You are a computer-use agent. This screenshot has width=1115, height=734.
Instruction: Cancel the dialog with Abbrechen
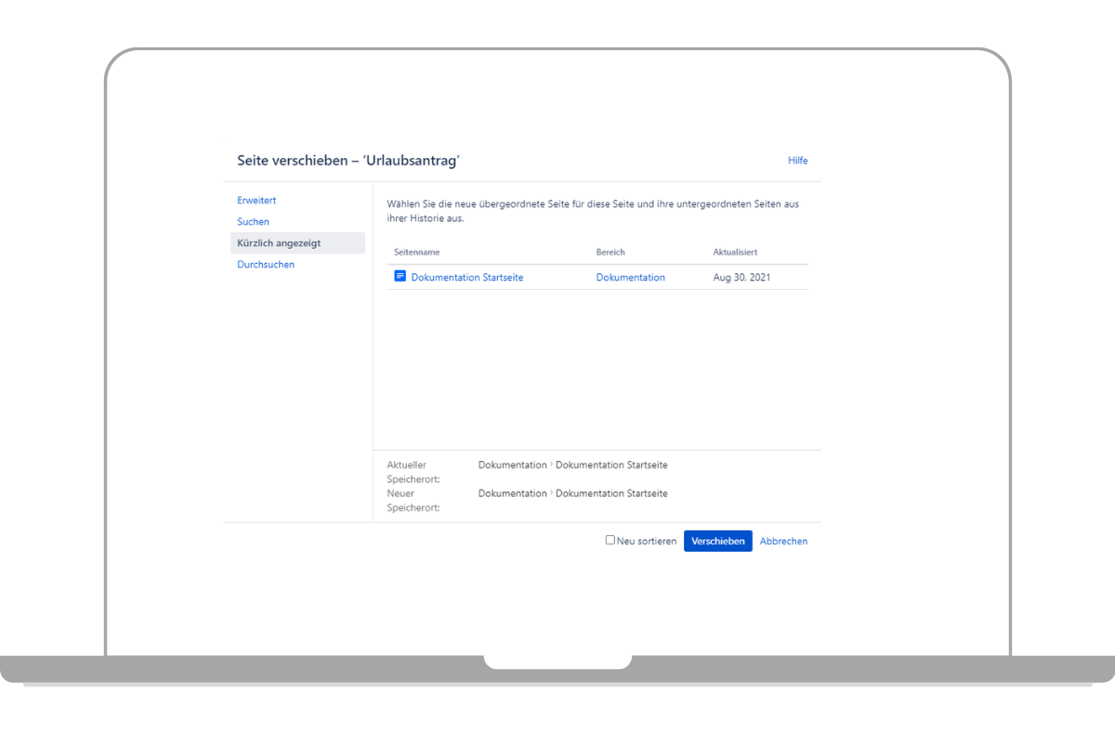(x=783, y=542)
